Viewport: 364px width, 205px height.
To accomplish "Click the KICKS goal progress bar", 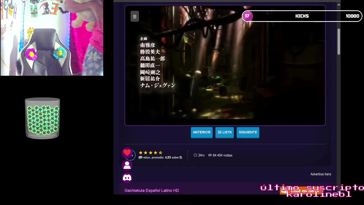I will coord(302,16).
